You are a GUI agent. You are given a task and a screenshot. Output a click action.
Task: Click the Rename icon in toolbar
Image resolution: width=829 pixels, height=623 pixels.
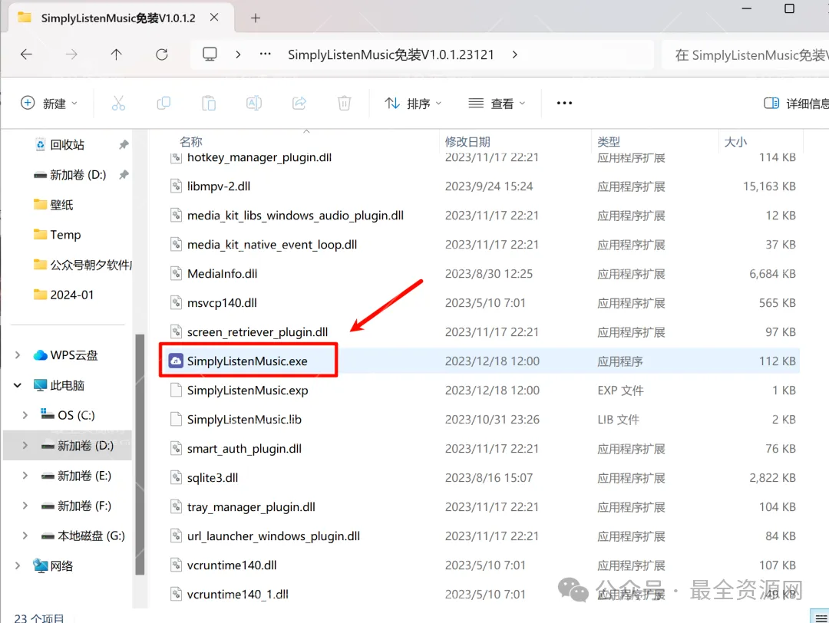254,103
